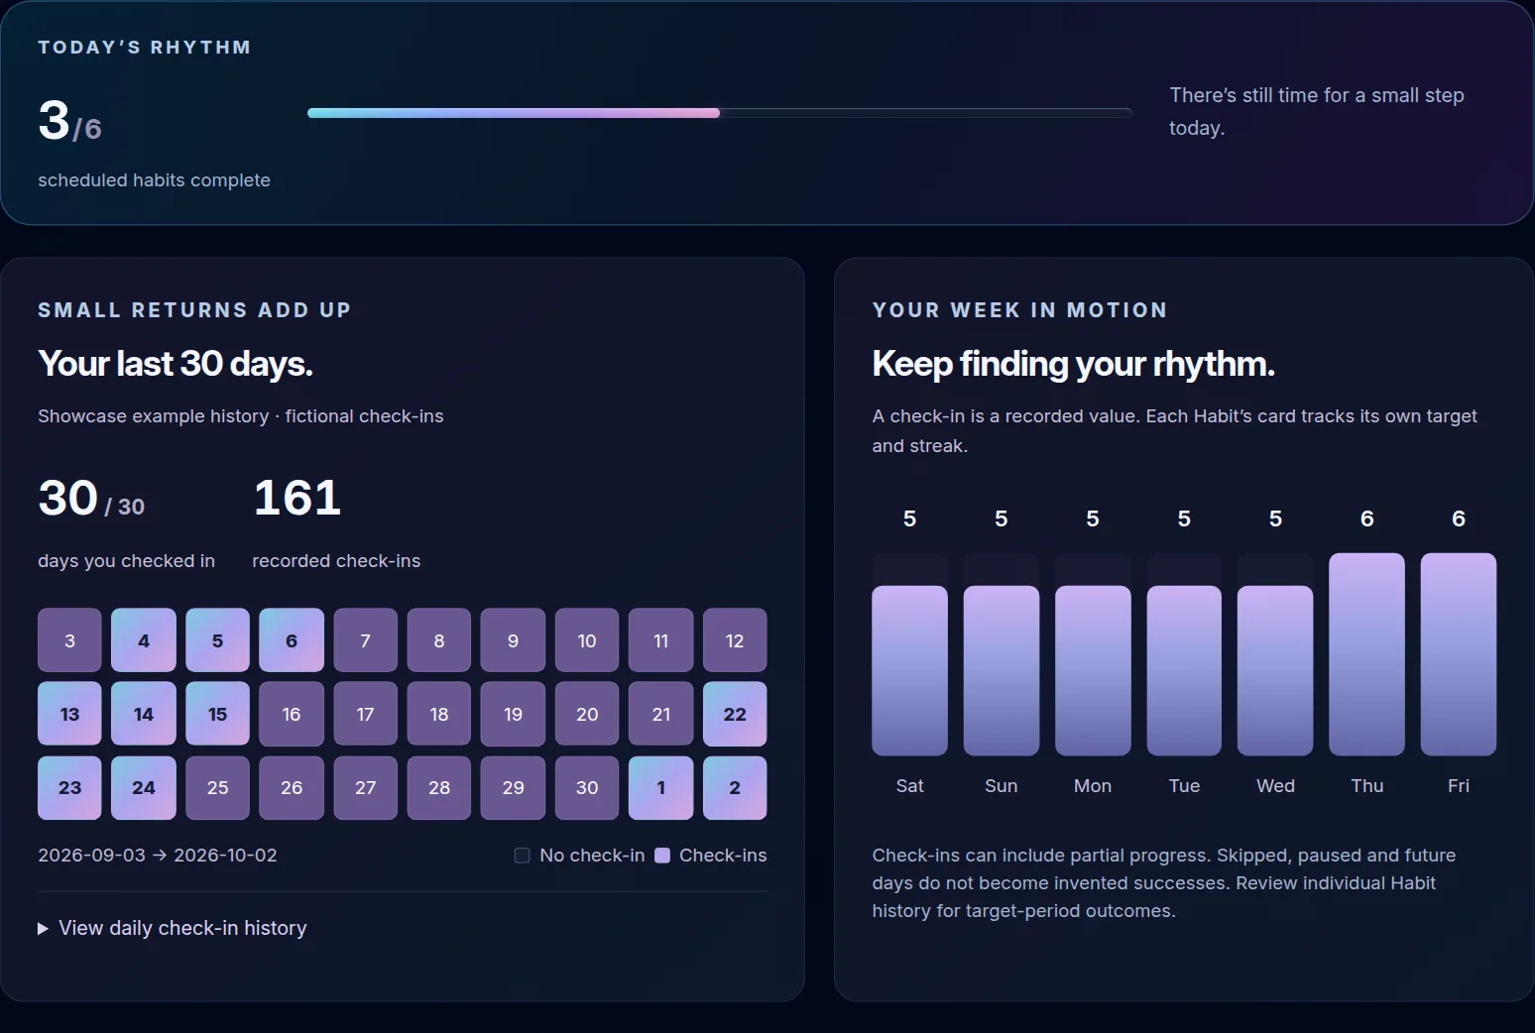This screenshot has height=1033, width=1535.
Task: Click the Fri bar in weekly chart
Action: point(1459,654)
